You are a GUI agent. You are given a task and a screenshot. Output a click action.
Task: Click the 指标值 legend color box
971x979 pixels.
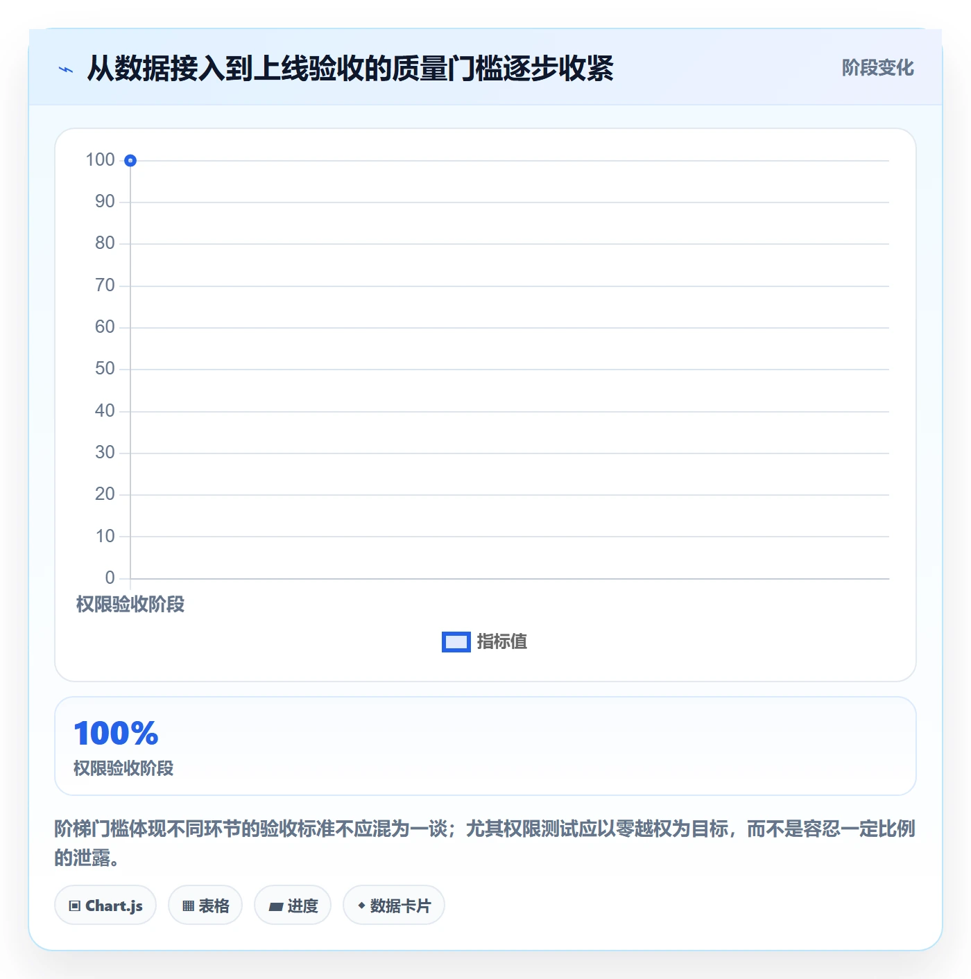(x=456, y=642)
